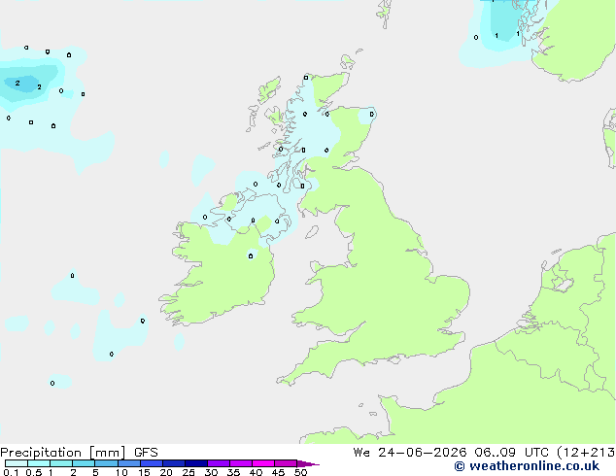The width and height of the screenshot is (616, 476).
Task: Select the legend label "20"
Action: coord(166,472)
